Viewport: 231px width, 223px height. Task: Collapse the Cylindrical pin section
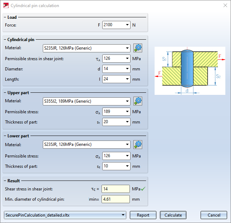pos(5,40)
